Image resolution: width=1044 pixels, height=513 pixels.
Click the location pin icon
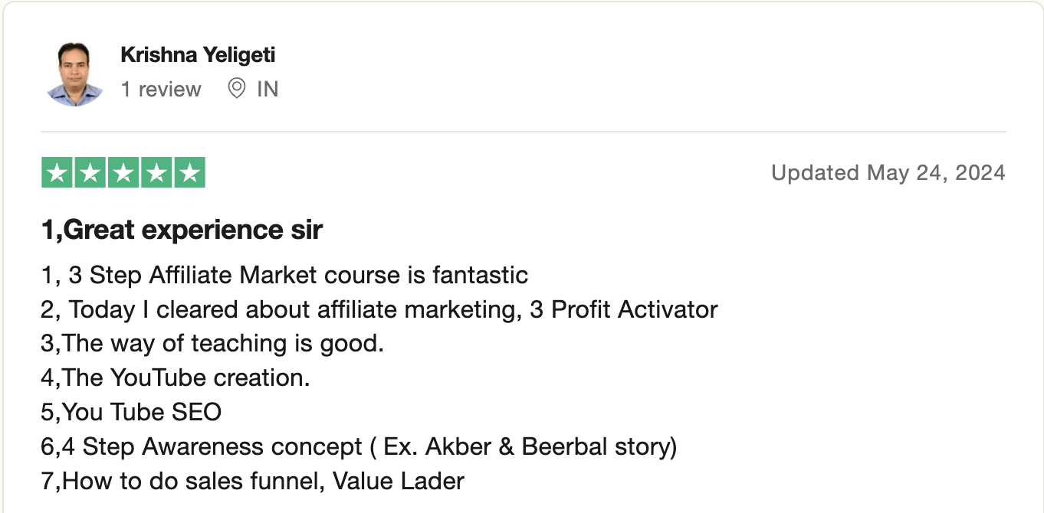tap(237, 90)
